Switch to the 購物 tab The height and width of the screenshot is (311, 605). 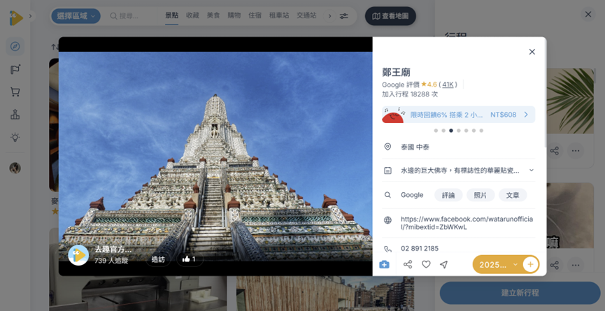pos(234,15)
